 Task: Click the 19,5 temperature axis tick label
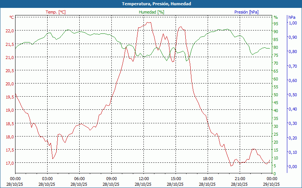click(x=10, y=97)
